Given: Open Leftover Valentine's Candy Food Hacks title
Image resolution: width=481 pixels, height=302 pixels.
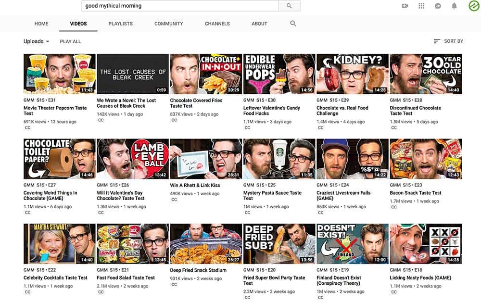Looking at the screenshot, I should pyautogui.click(x=272, y=111).
